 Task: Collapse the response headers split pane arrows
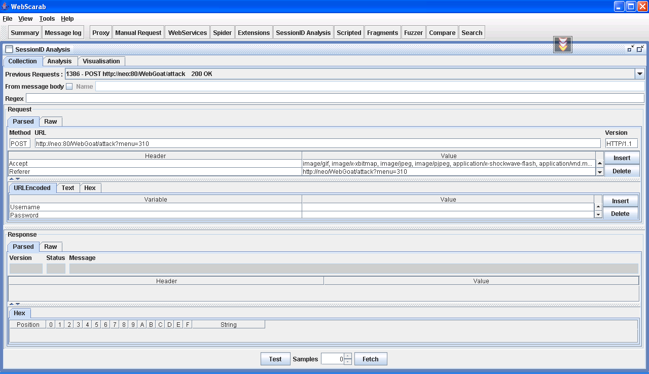click(x=11, y=304)
